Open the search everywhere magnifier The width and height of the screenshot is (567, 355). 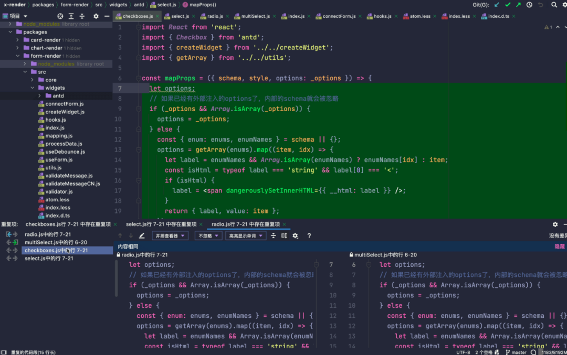[x=554, y=5]
